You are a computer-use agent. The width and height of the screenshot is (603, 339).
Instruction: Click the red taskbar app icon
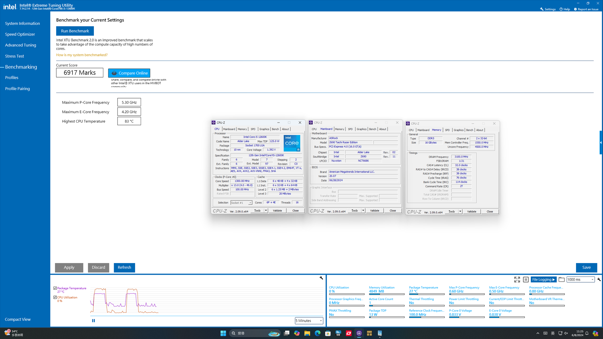pyautogui.click(x=349, y=333)
